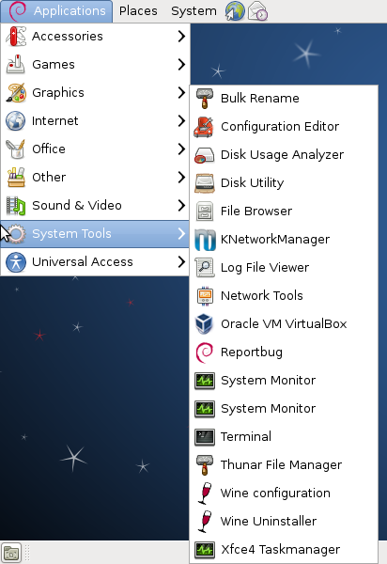Expand the Other submenu arrow
The height and width of the screenshot is (564, 387).
tap(181, 177)
